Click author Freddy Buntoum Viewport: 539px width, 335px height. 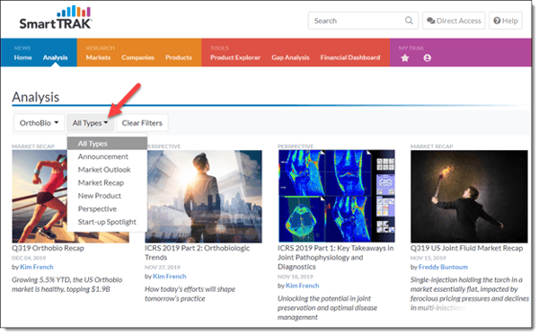tap(443, 267)
